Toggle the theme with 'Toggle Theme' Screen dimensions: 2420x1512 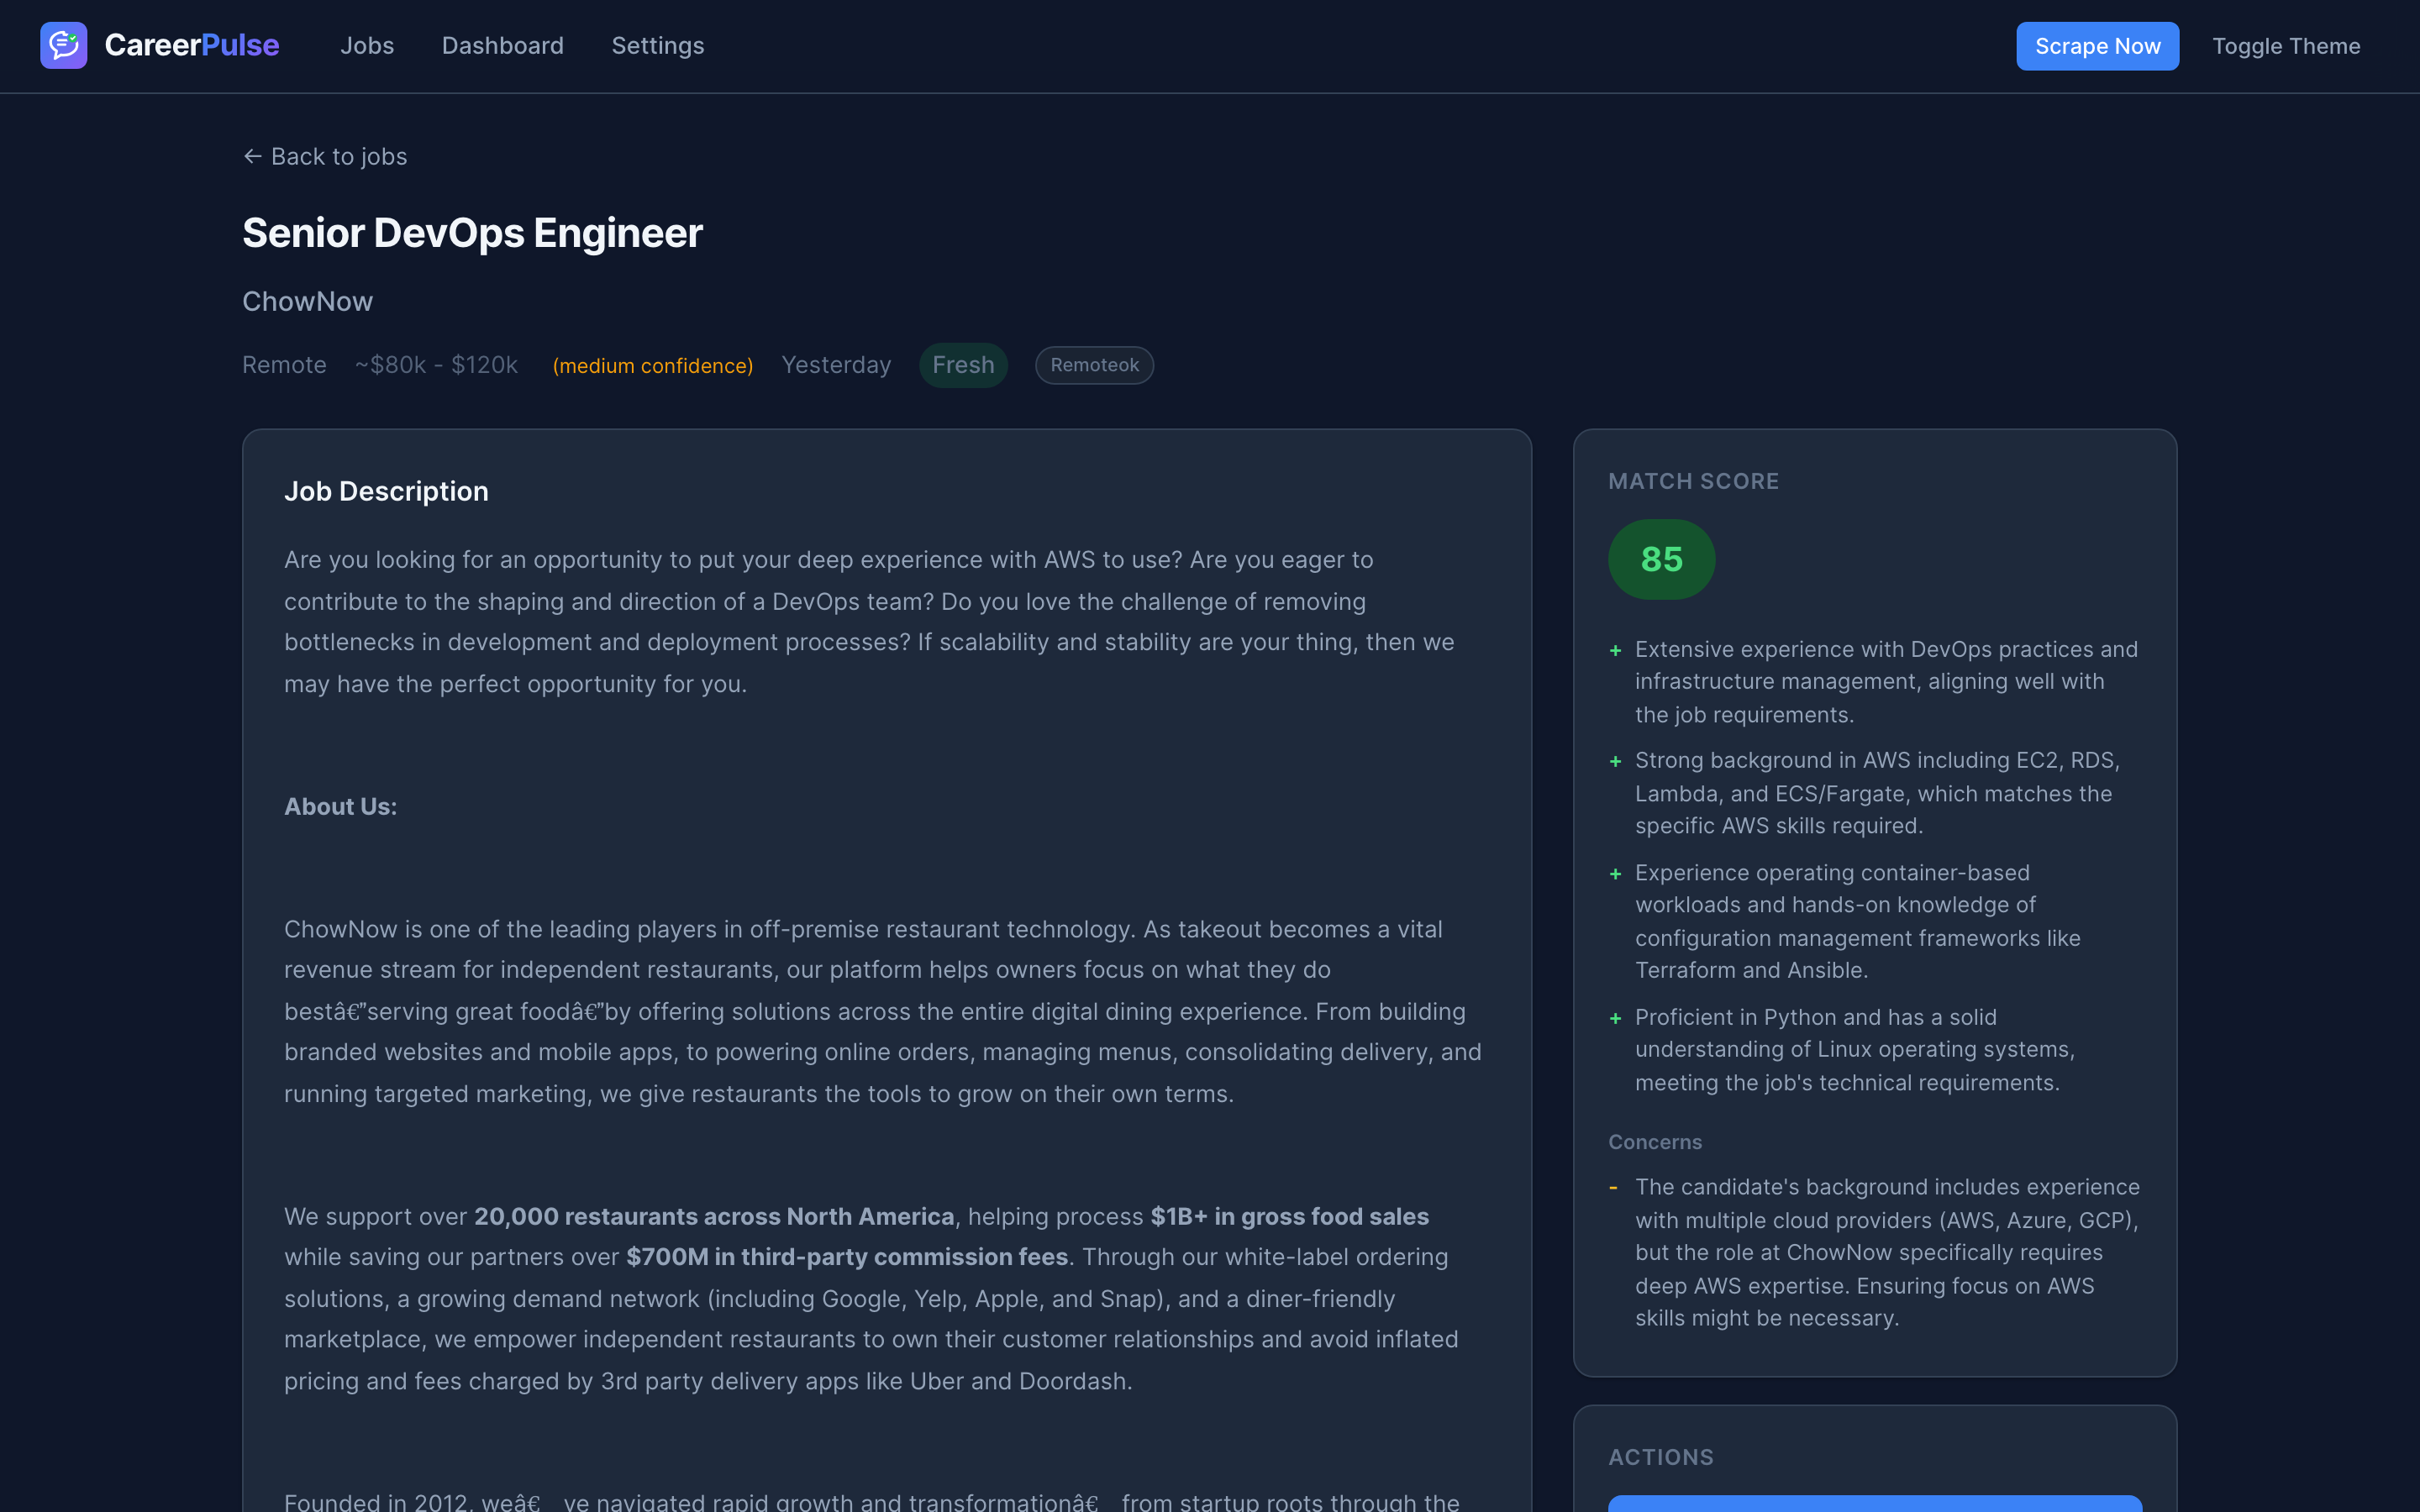pos(2285,45)
